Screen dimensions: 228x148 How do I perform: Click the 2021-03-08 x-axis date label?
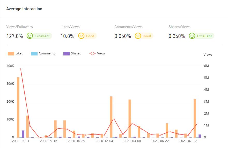point(132,141)
